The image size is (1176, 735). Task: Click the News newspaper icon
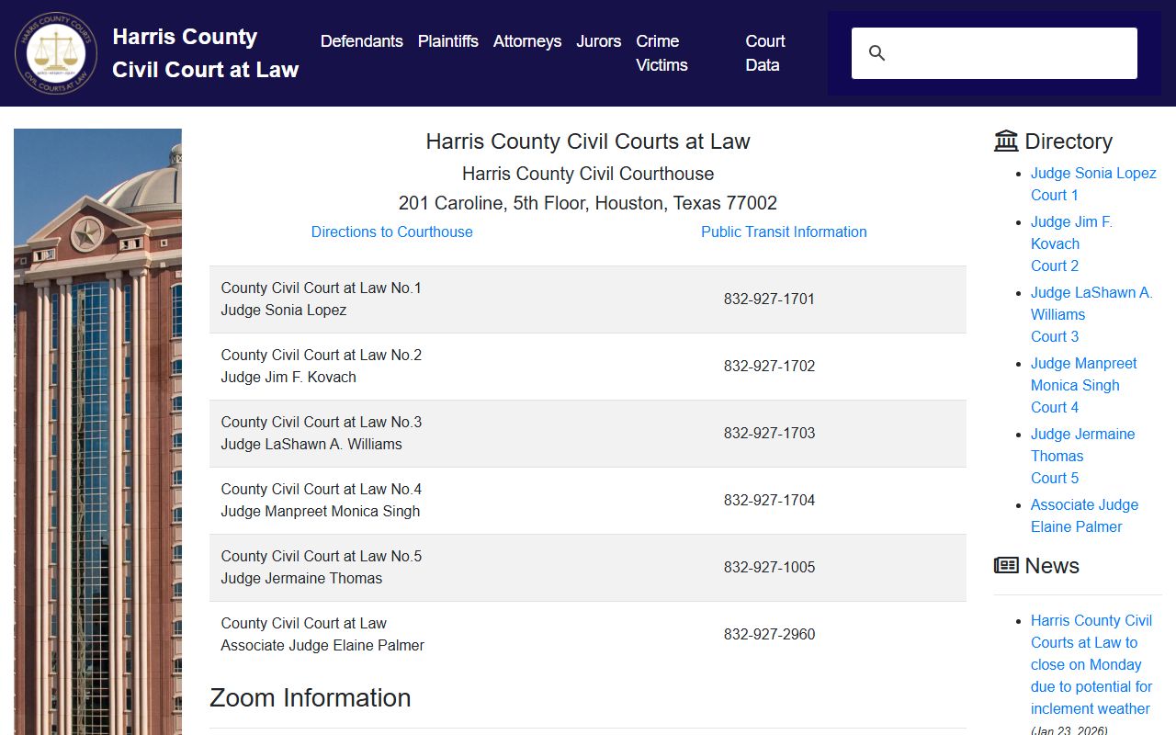coord(1006,565)
